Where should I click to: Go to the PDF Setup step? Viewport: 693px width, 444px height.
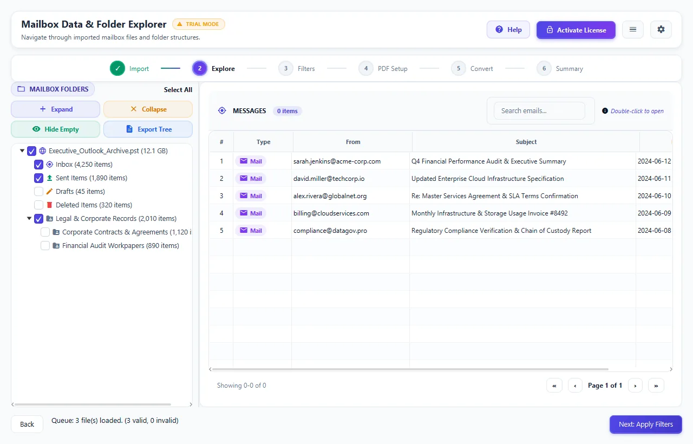383,69
